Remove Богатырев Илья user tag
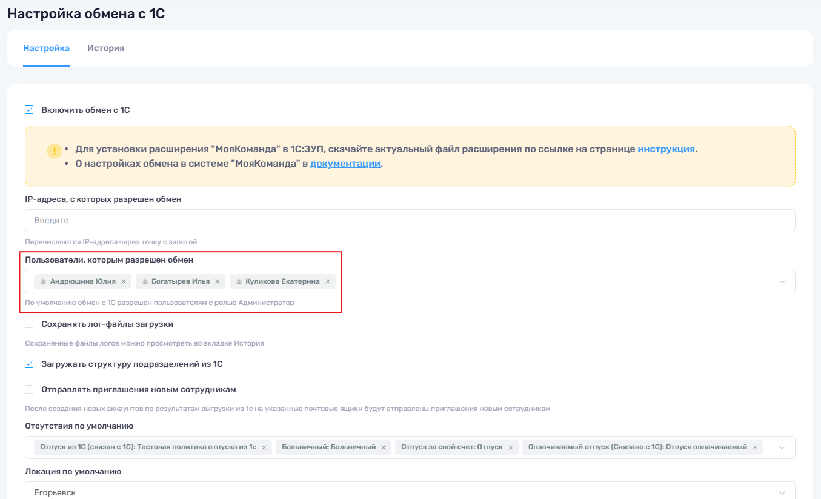The height and width of the screenshot is (499, 821). tap(218, 281)
